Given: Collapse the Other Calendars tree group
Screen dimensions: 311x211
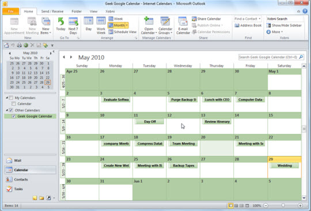Looking at the screenshot, I should (7, 110).
